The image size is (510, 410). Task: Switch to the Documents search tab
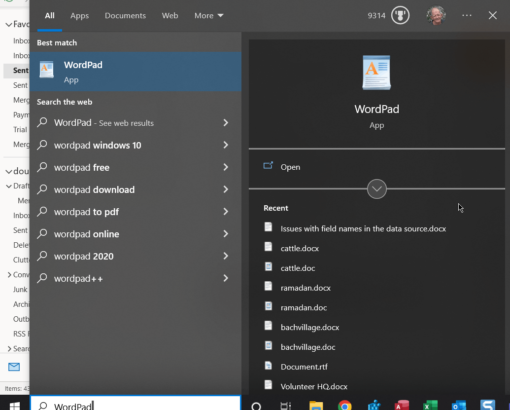point(125,16)
